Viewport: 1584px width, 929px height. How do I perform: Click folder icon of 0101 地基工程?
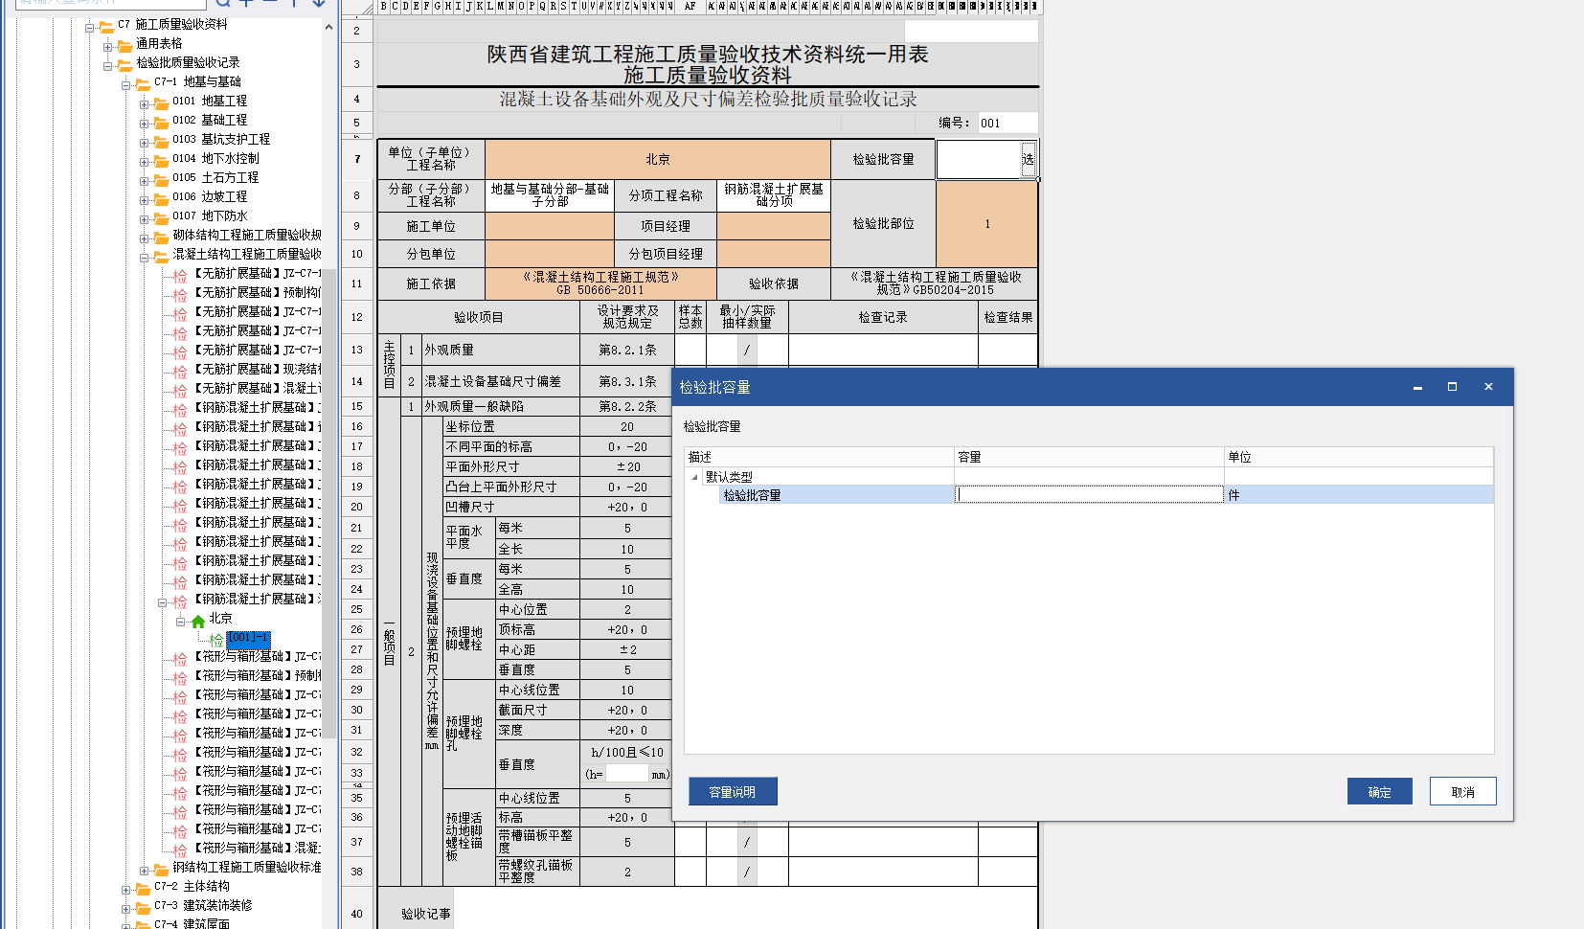pos(161,102)
